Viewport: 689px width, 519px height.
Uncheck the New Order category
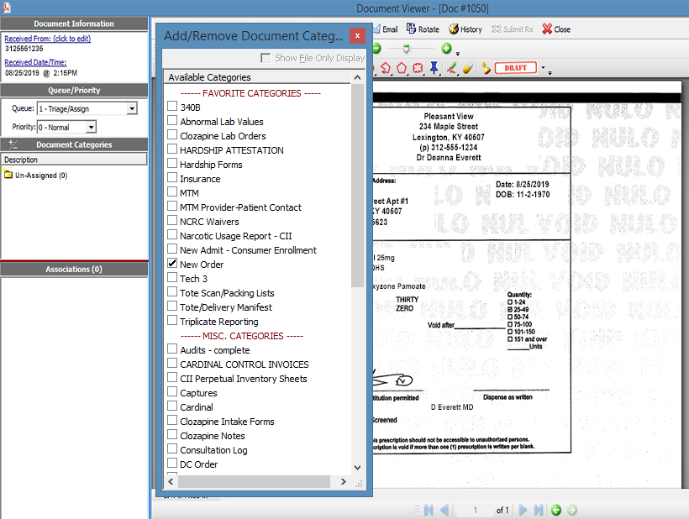[172, 265]
